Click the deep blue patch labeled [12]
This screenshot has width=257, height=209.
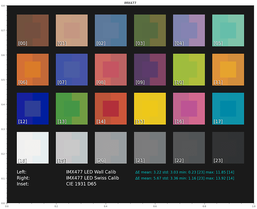point(33,109)
